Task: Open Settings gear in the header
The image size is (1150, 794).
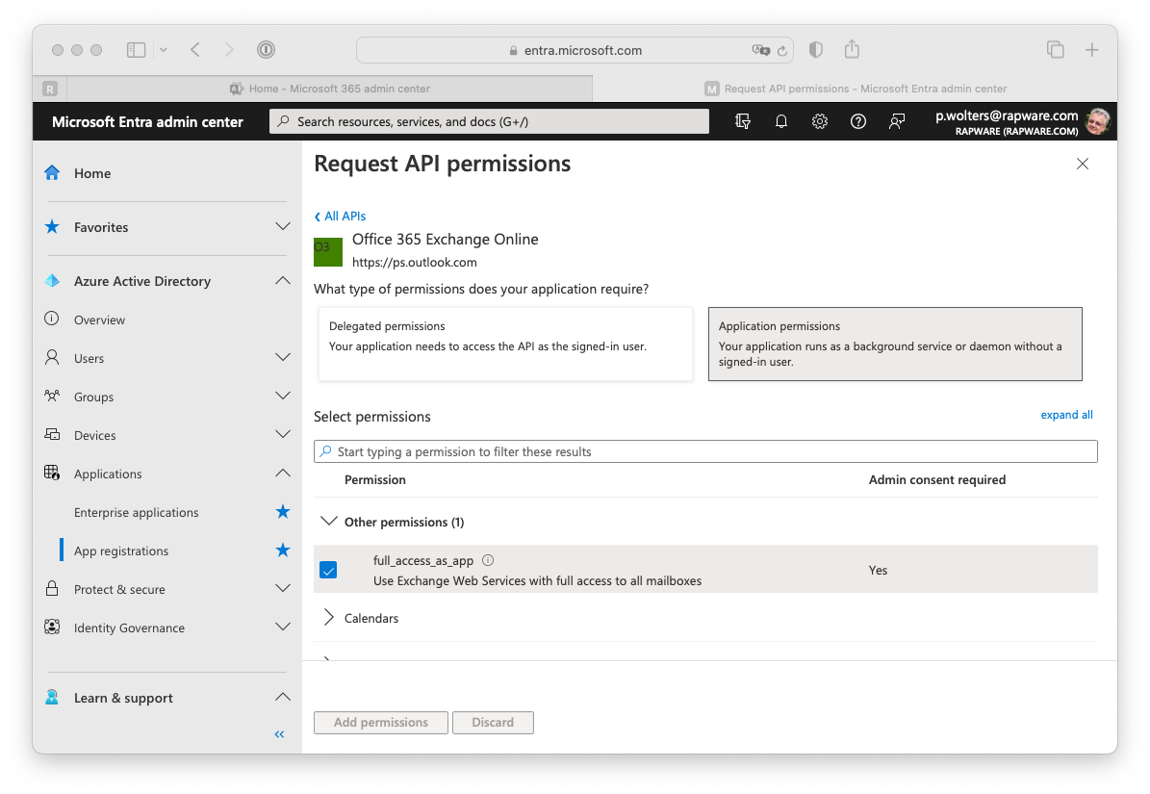Action: click(x=819, y=121)
